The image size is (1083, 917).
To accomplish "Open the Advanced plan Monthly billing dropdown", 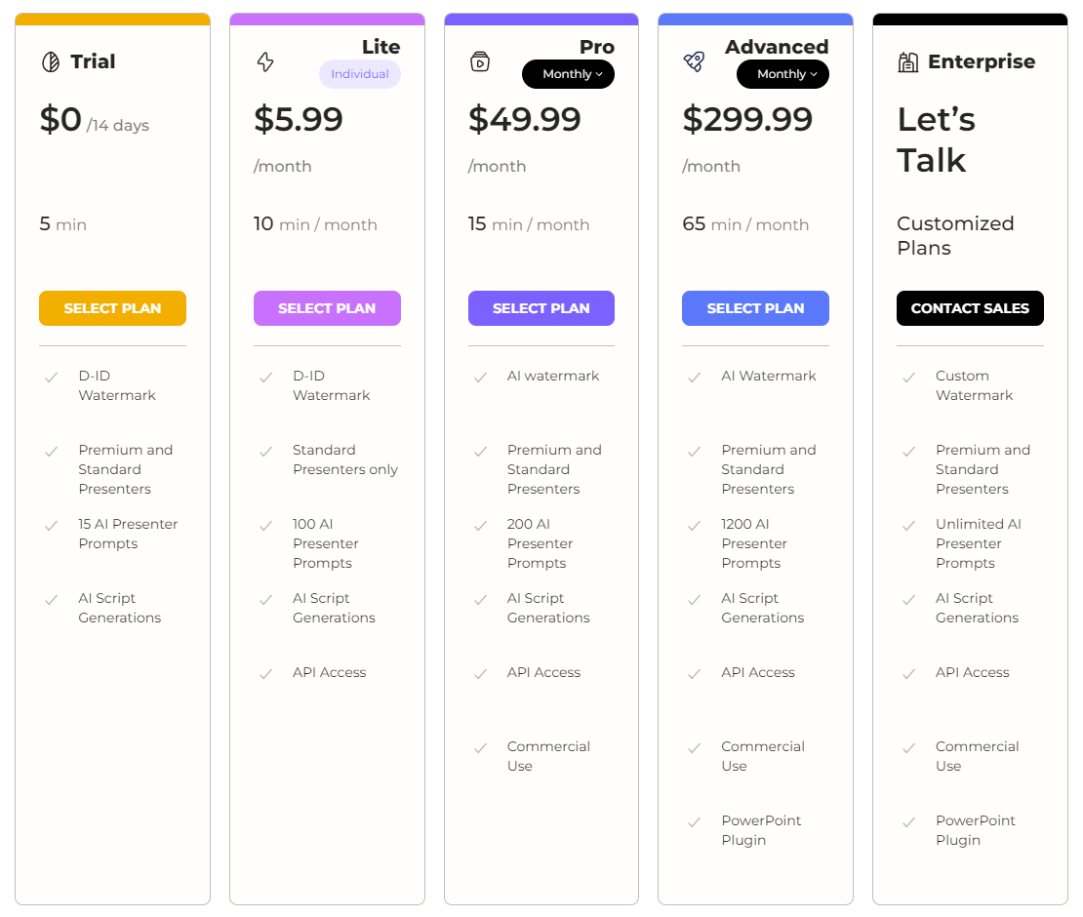I will [x=782, y=74].
